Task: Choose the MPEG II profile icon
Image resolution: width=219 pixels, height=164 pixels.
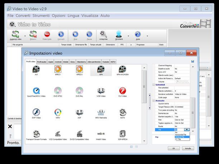Action: click(x=79, y=69)
